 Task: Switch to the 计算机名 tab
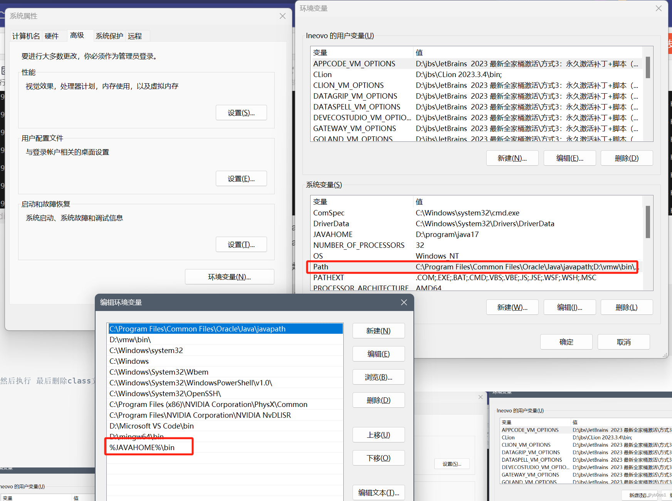tap(26, 36)
